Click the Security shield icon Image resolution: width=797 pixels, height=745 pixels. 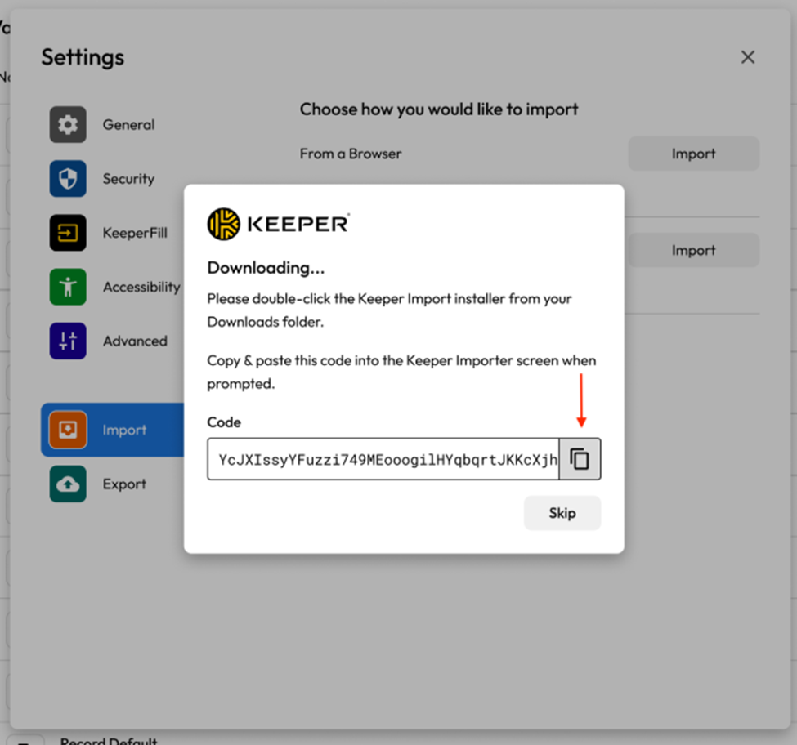[68, 179]
